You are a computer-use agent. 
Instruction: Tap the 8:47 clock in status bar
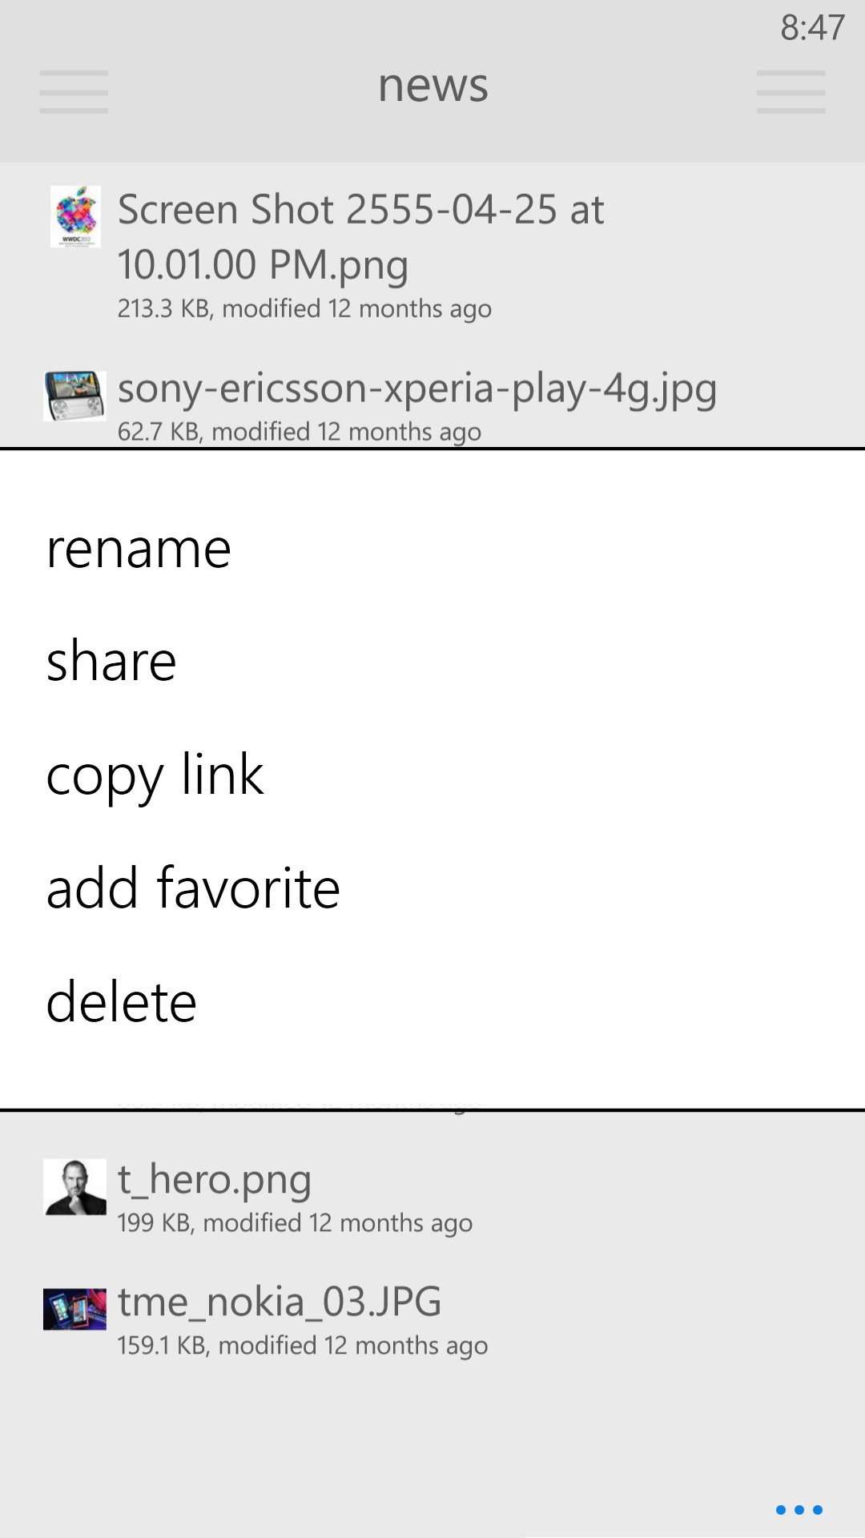click(812, 28)
